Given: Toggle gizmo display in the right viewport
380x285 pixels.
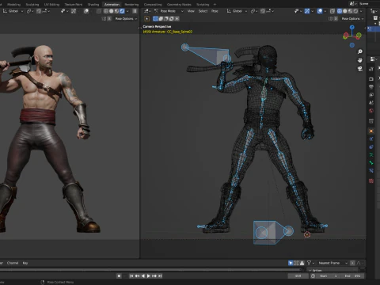Looking at the screenshot, I should coord(307,11).
